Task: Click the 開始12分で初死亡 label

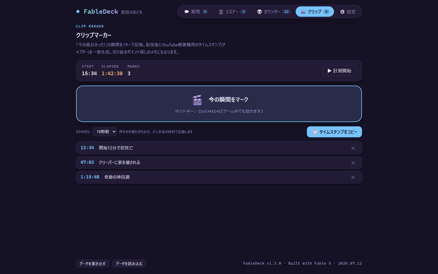Action: pos(116,148)
